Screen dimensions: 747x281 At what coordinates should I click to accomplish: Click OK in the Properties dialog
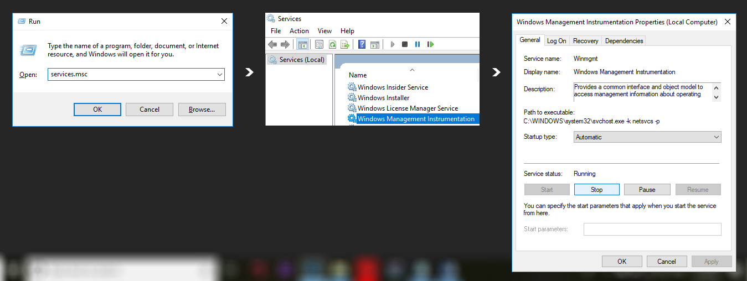click(x=622, y=262)
